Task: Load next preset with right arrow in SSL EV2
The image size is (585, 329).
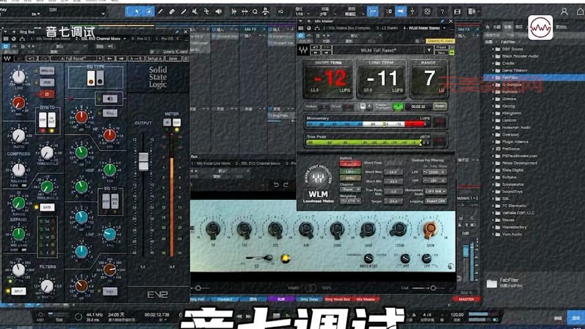Action: (121, 59)
